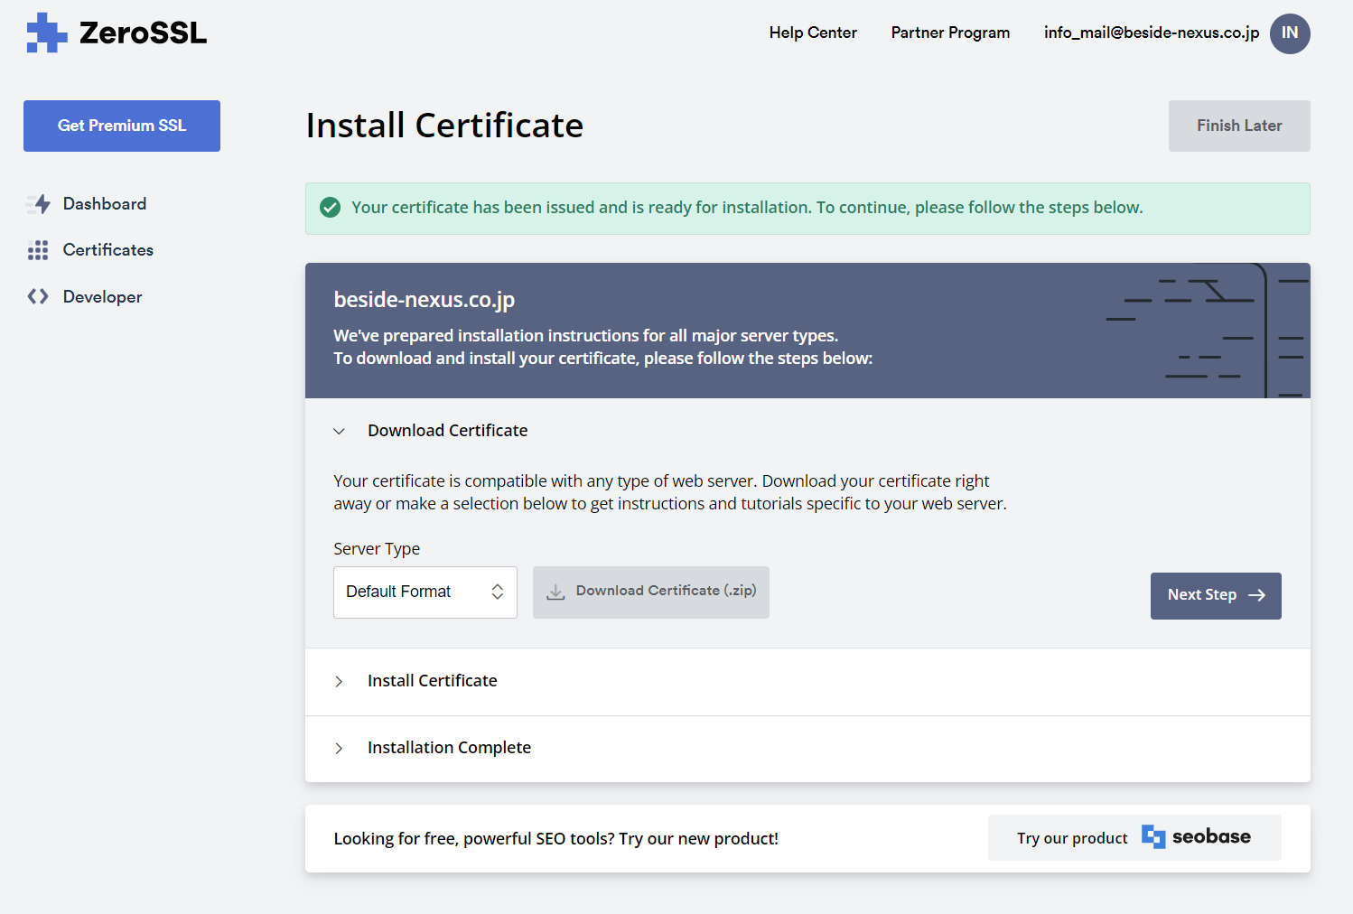Open the Help Center menu
Image resolution: width=1353 pixels, height=914 pixels.
point(812,33)
